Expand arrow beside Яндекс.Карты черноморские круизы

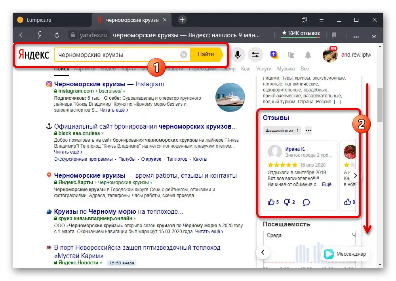pos(151,182)
